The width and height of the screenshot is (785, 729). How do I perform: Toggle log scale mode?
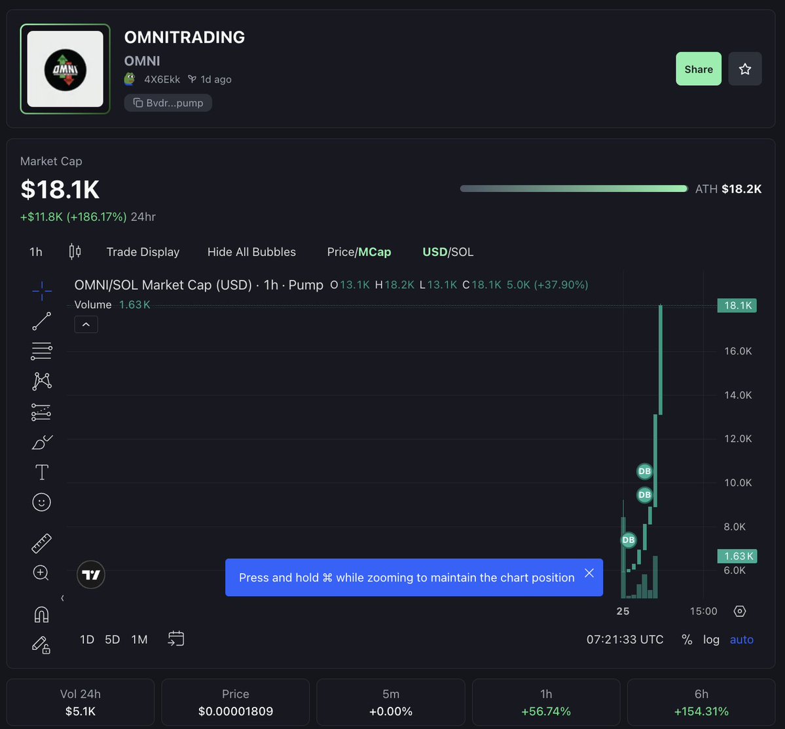point(711,639)
